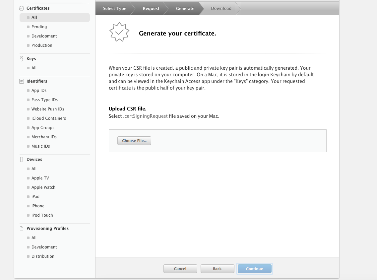Open Production certificates
Screen dimensions: 377x280
click(x=41, y=45)
